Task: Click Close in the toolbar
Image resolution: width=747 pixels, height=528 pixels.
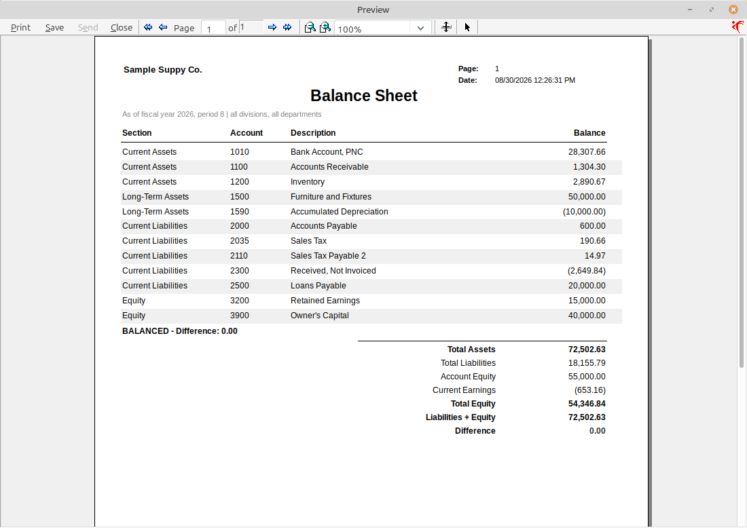Action: pos(122,28)
